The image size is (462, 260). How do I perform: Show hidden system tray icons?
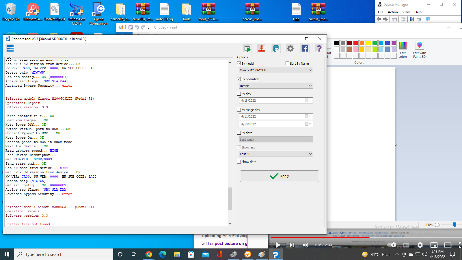[x=397, y=255]
